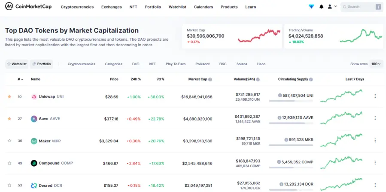Select the DeFi filter tab
386x192 pixels.
coord(136,64)
